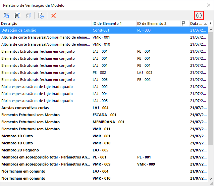Viewport: 214px width, 186px height.
Task: Click the LAJ - 003 cell in Elemento 2 column
Action: [x=145, y=73]
